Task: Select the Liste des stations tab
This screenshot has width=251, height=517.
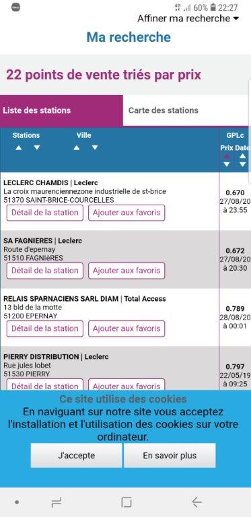Action: tap(62, 110)
